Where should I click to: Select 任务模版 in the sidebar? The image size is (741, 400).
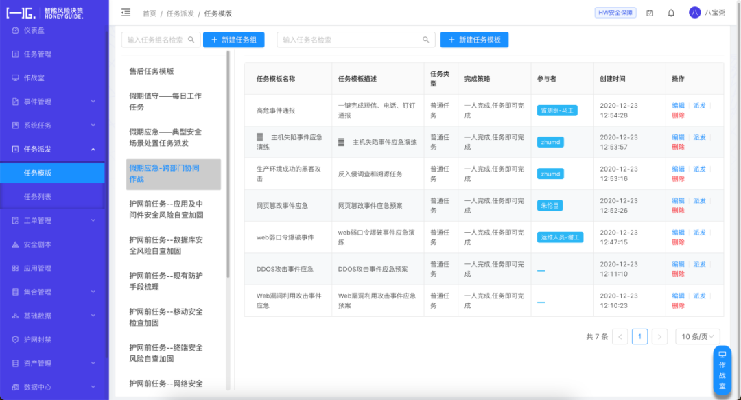click(x=52, y=173)
